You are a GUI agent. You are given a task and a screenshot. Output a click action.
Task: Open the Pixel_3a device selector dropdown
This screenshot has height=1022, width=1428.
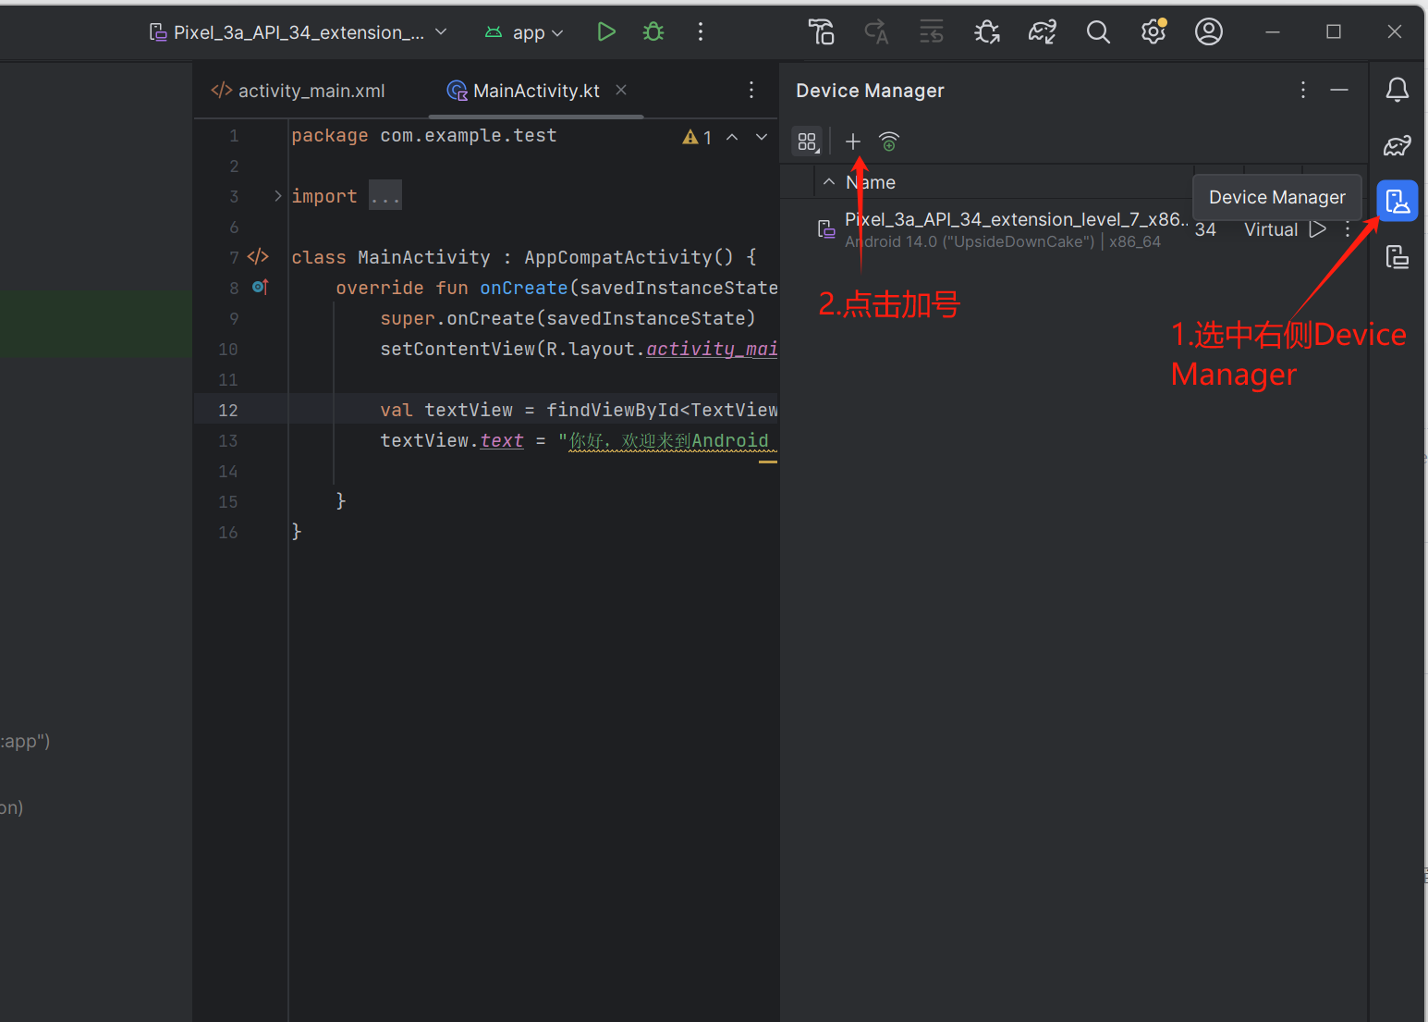[298, 32]
